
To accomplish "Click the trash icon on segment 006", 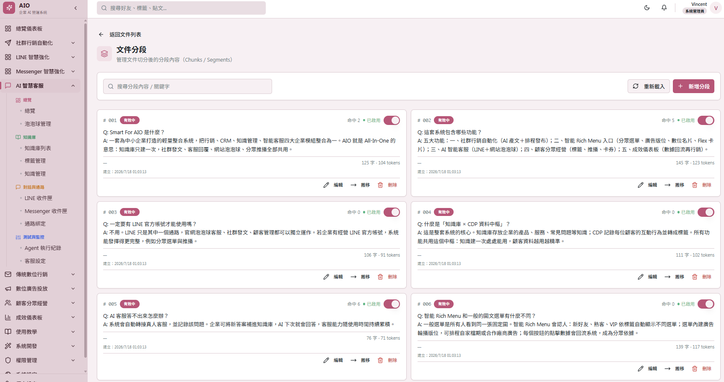I will tap(695, 369).
